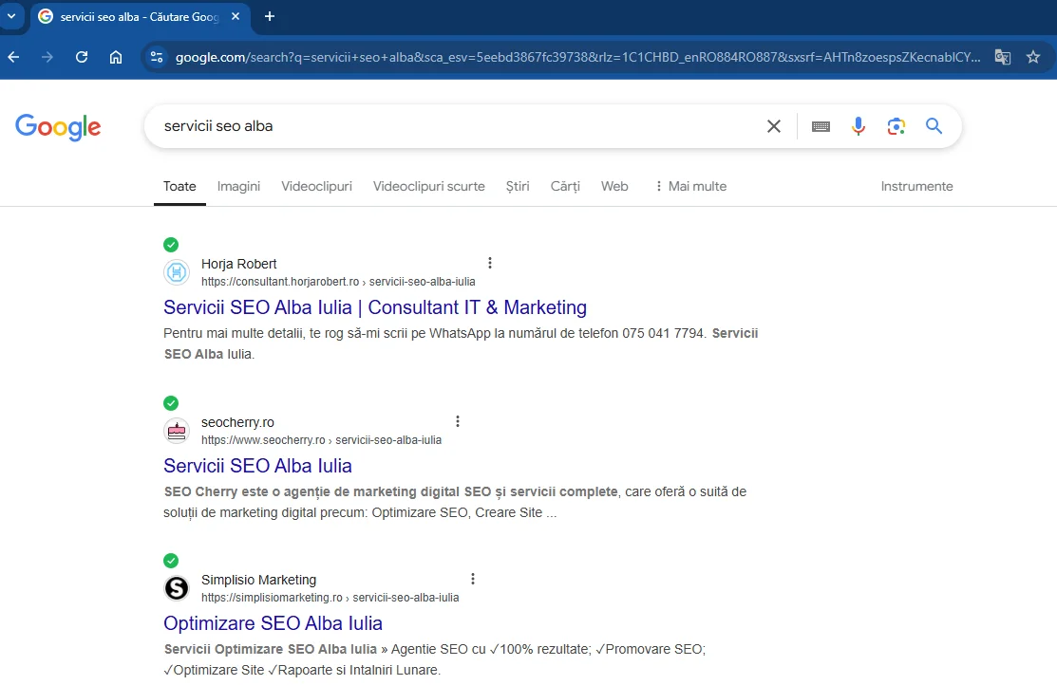Switch to the Videoclipuri tab

[316, 186]
